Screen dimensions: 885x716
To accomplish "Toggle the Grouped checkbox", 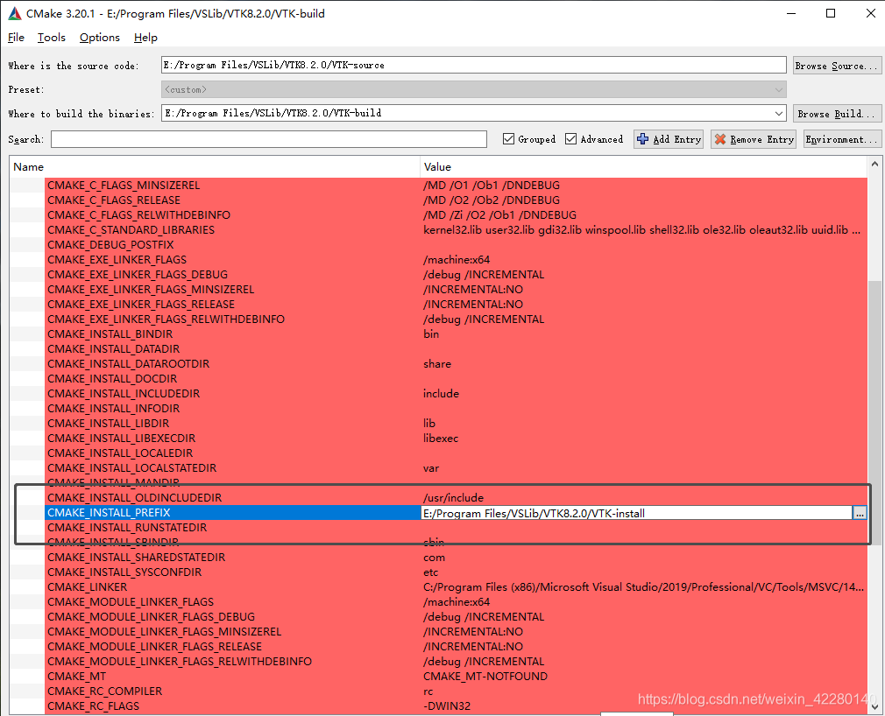I will [508, 138].
